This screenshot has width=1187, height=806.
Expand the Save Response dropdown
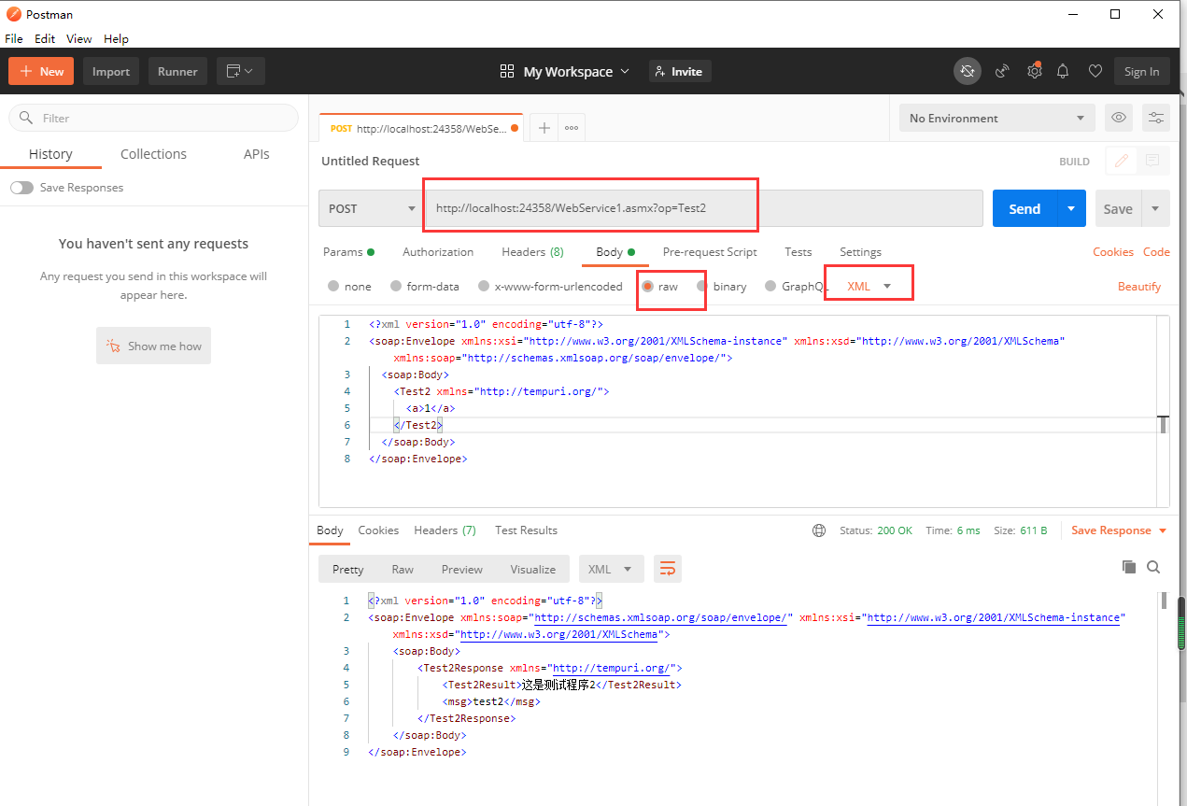1162,530
